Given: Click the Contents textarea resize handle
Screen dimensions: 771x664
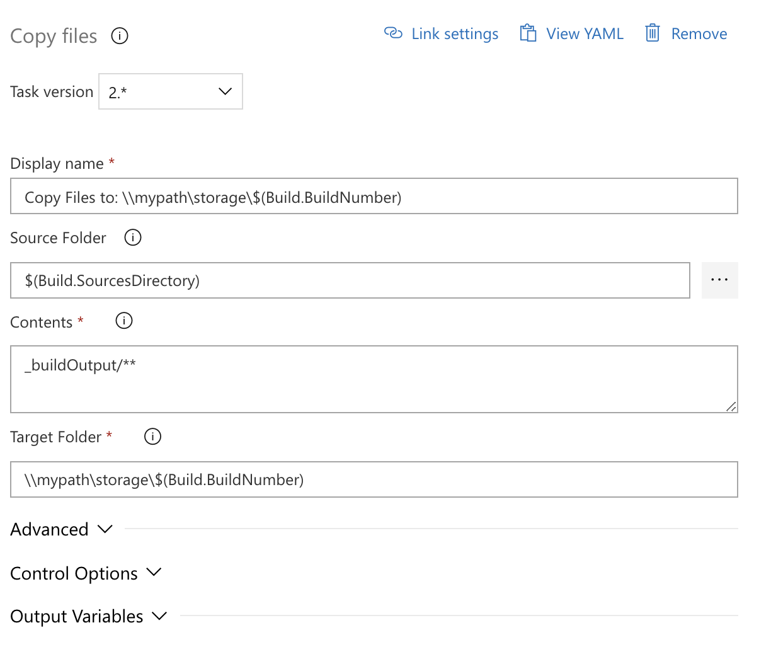Looking at the screenshot, I should point(733,406).
